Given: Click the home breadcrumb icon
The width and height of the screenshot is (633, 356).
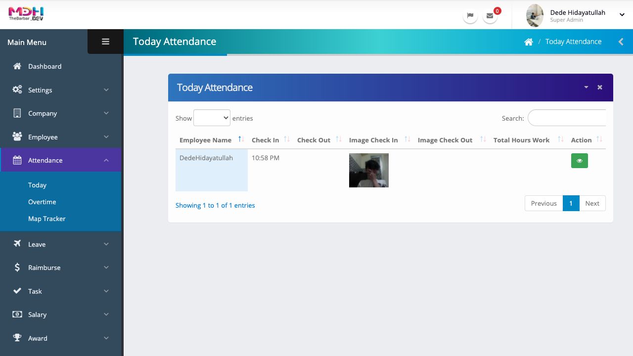Looking at the screenshot, I should (529, 42).
